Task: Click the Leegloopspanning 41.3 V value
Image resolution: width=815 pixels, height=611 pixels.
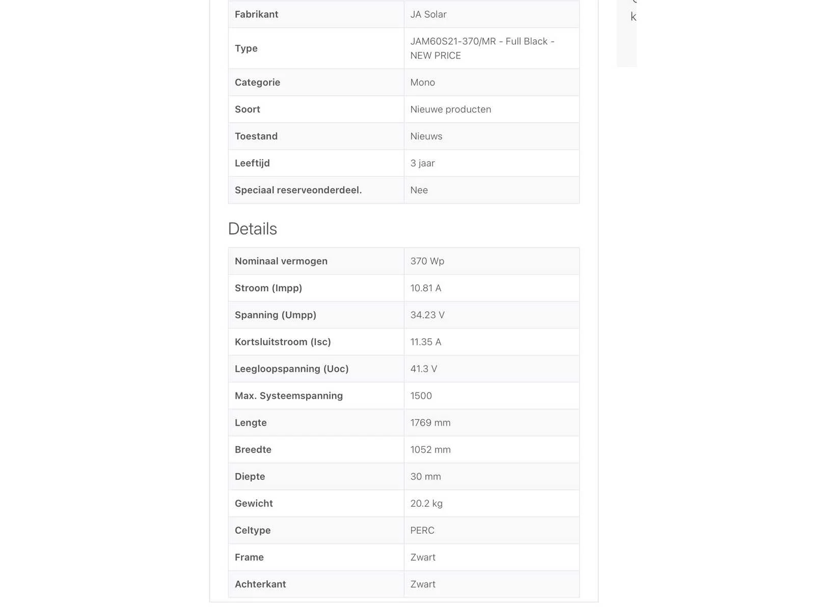Action: [424, 369]
